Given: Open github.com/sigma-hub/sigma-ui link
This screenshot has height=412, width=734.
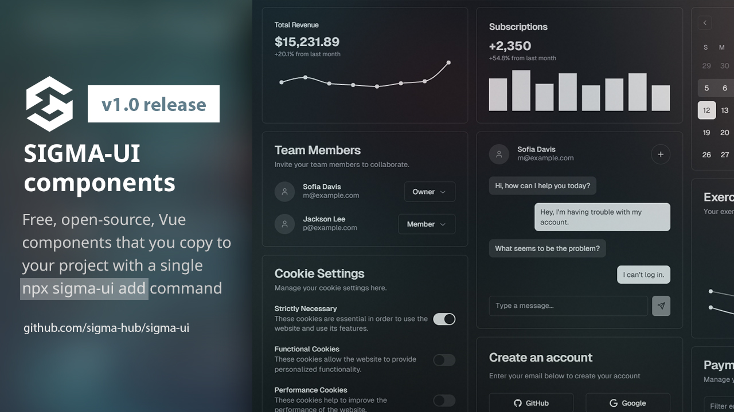Looking at the screenshot, I should [x=106, y=328].
